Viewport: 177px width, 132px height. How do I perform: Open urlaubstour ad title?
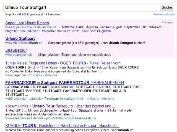pos(16,50)
